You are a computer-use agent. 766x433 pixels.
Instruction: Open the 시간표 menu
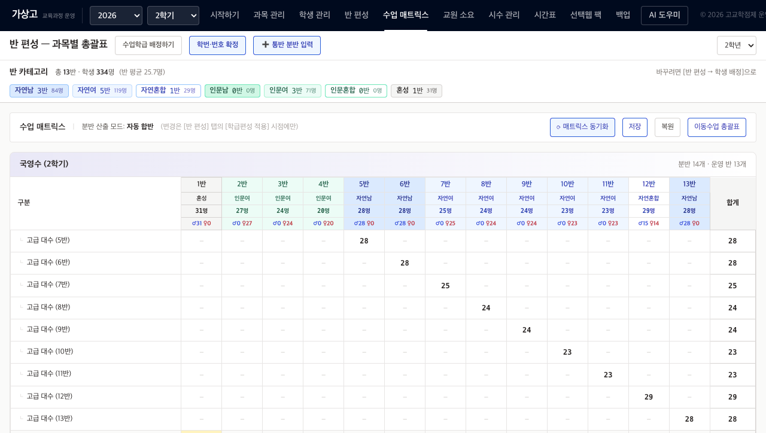545,16
